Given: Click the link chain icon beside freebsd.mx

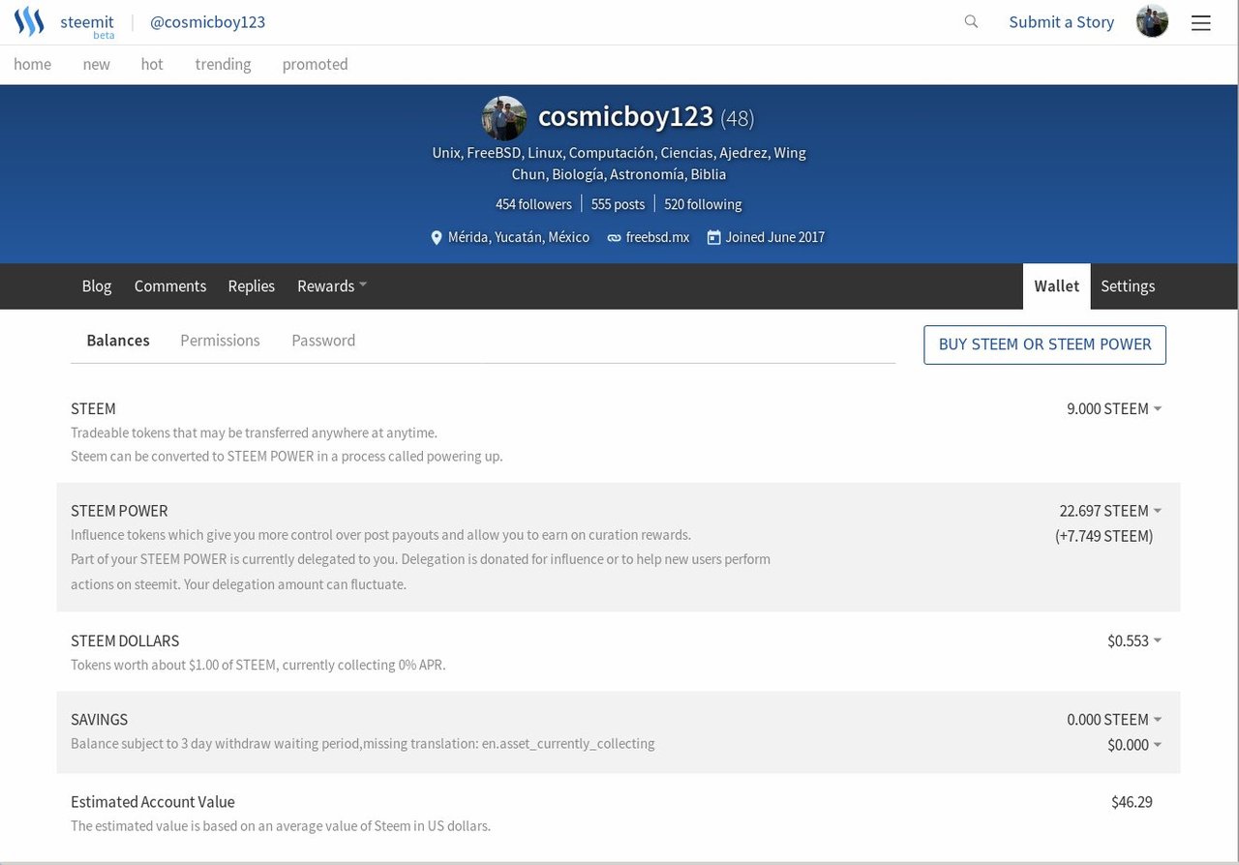Looking at the screenshot, I should (x=614, y=237).
